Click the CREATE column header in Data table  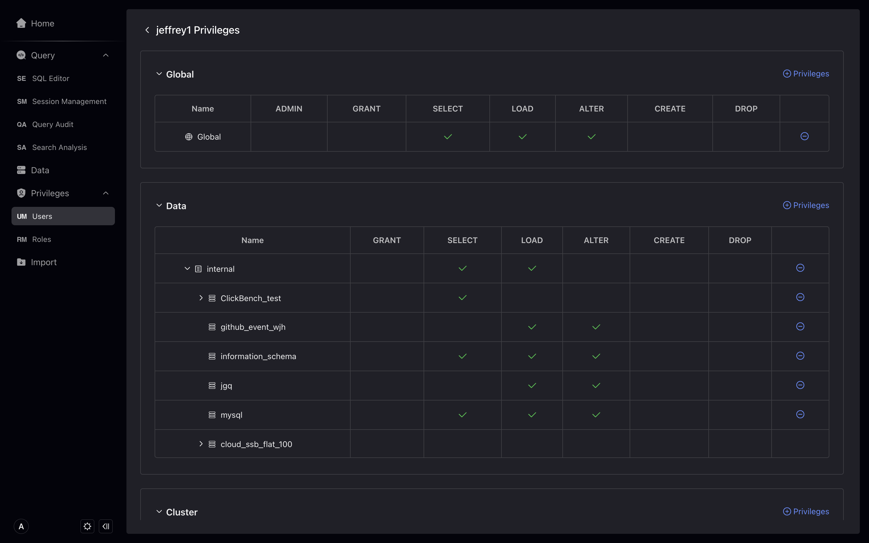(669, 240)
